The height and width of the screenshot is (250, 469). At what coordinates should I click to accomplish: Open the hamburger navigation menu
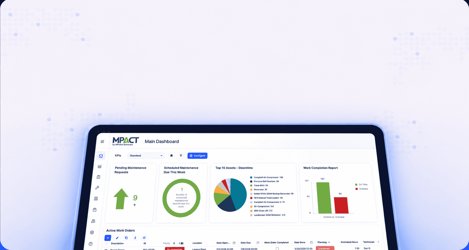(x=102, y=142)
